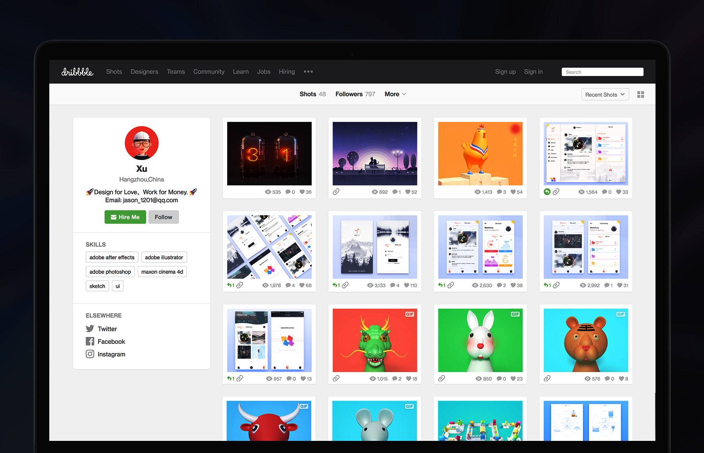704x453 pixels.
Task: Click attachment icon on the 1,564-views shot
Action: (x=556, y=192)
